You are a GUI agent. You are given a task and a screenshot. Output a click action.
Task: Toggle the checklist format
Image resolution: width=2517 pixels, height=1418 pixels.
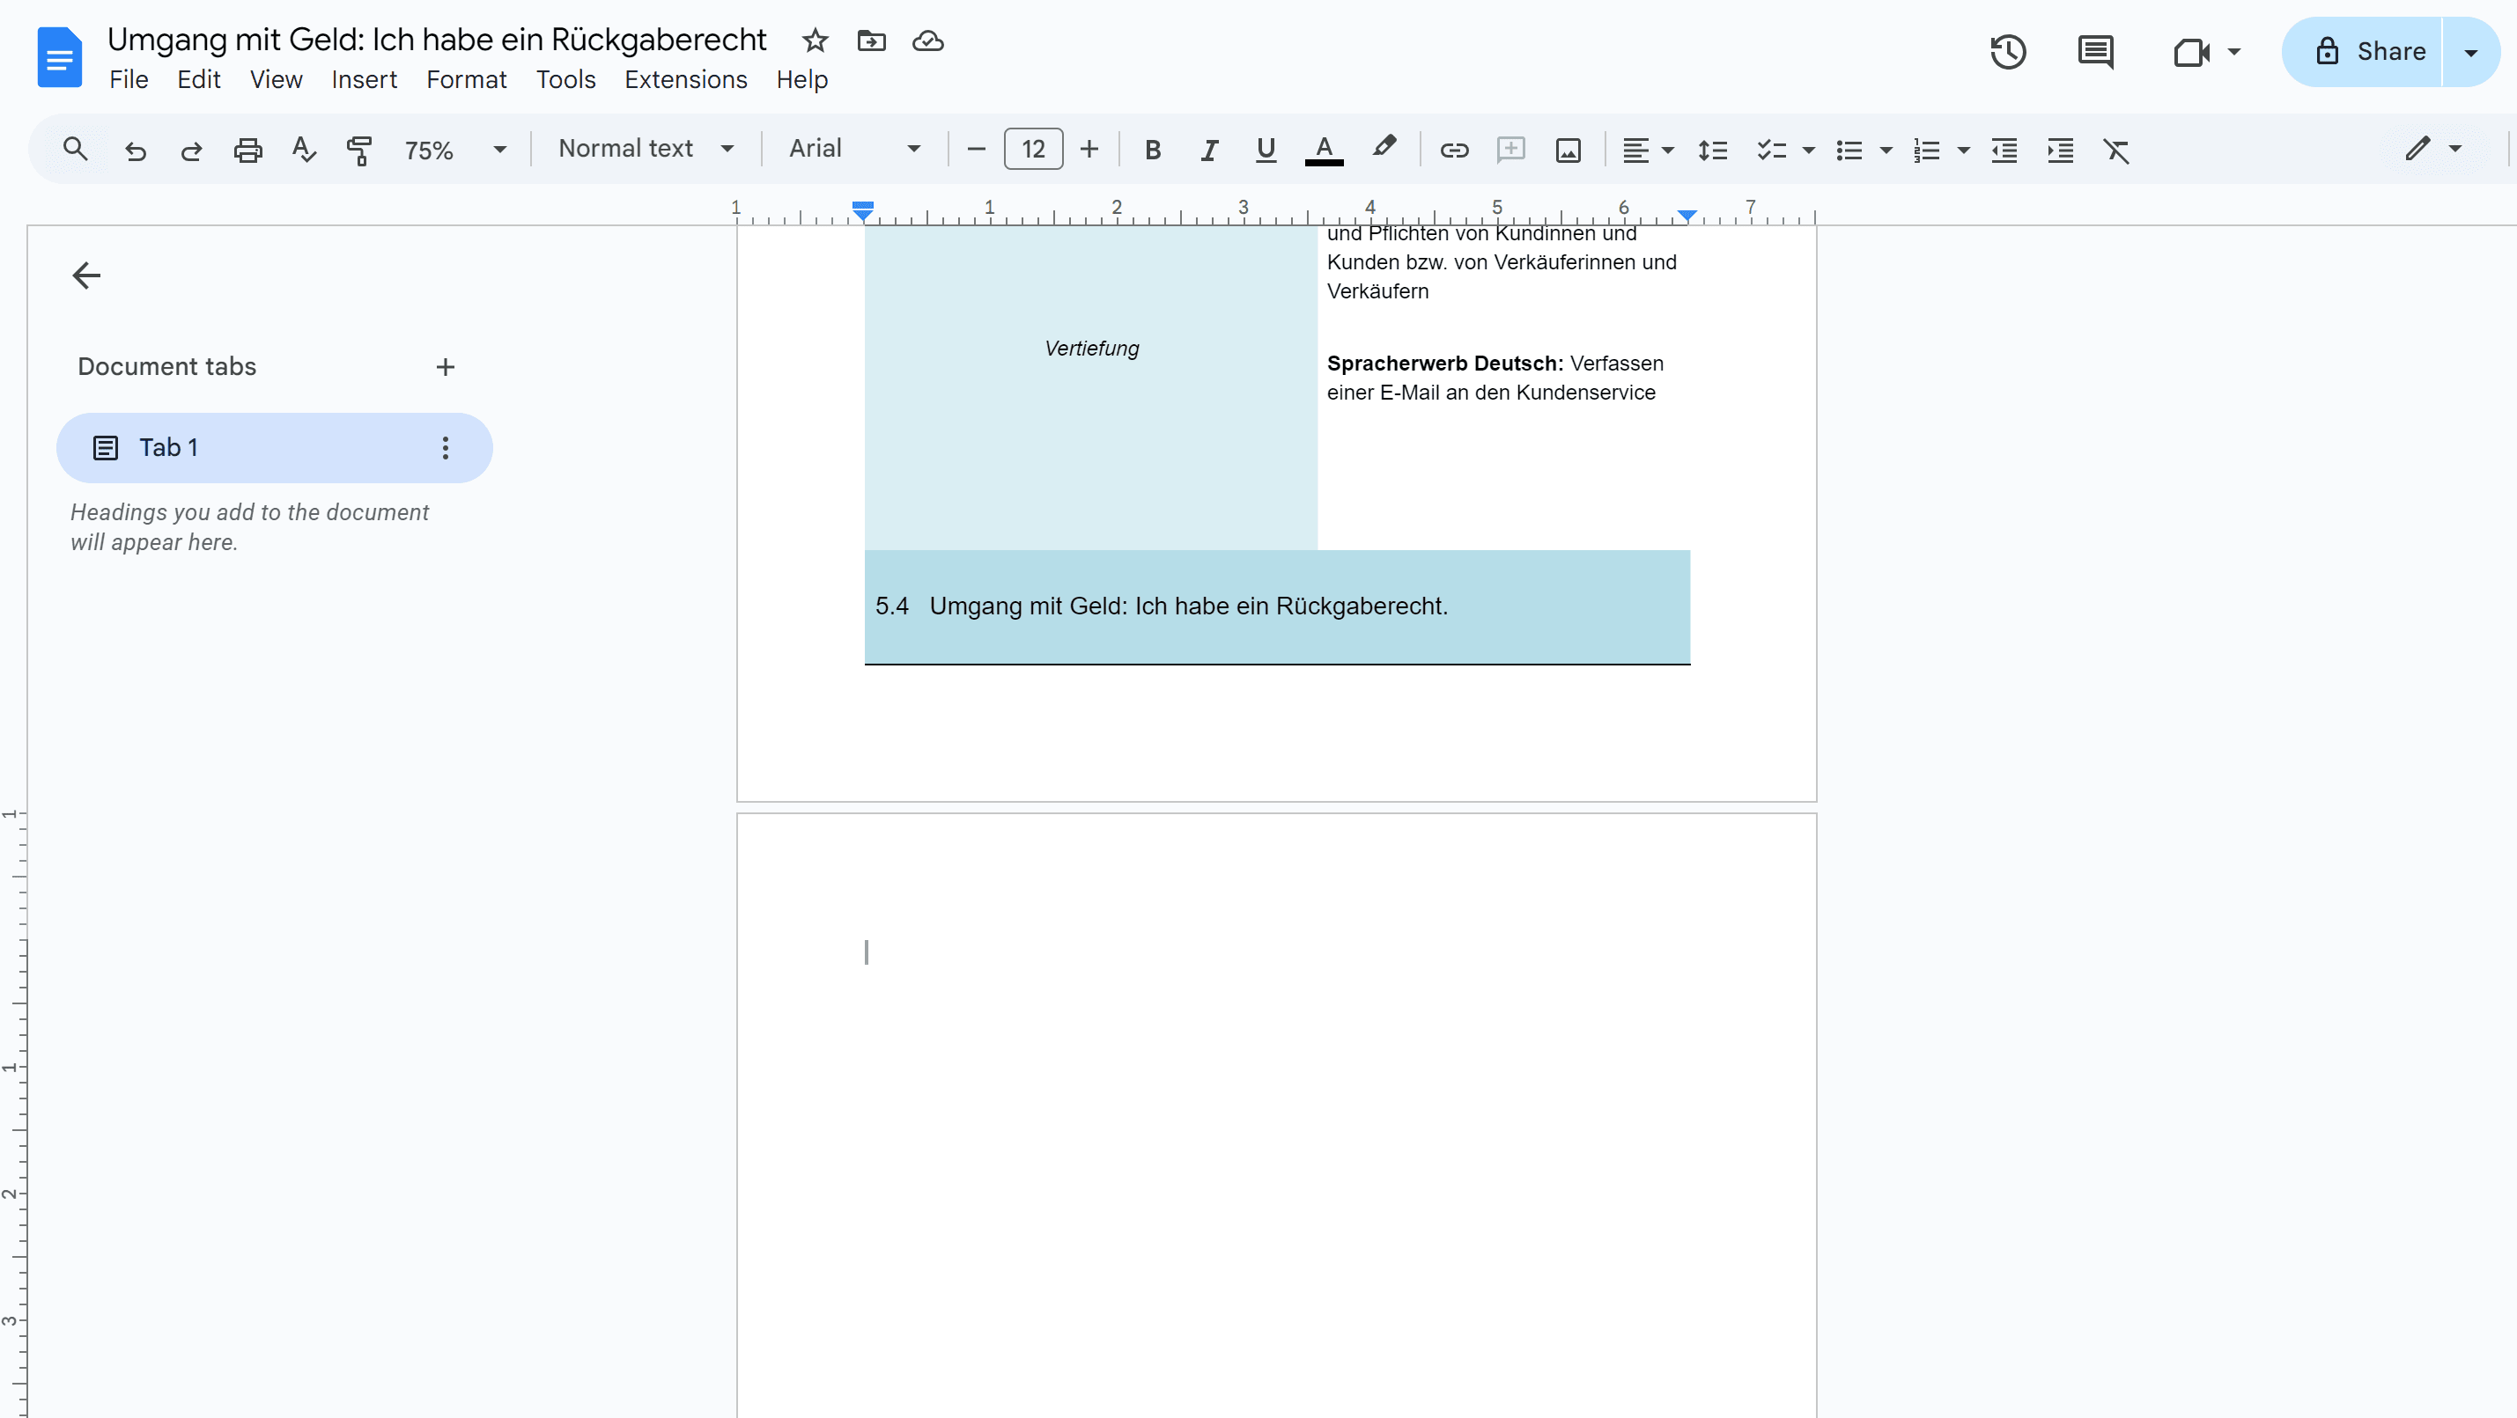[1771, 150]
